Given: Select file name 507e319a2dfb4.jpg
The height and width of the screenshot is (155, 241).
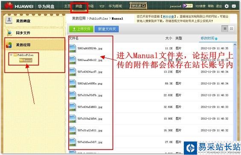Looking at the screenshot, I should tap(90, 119).
